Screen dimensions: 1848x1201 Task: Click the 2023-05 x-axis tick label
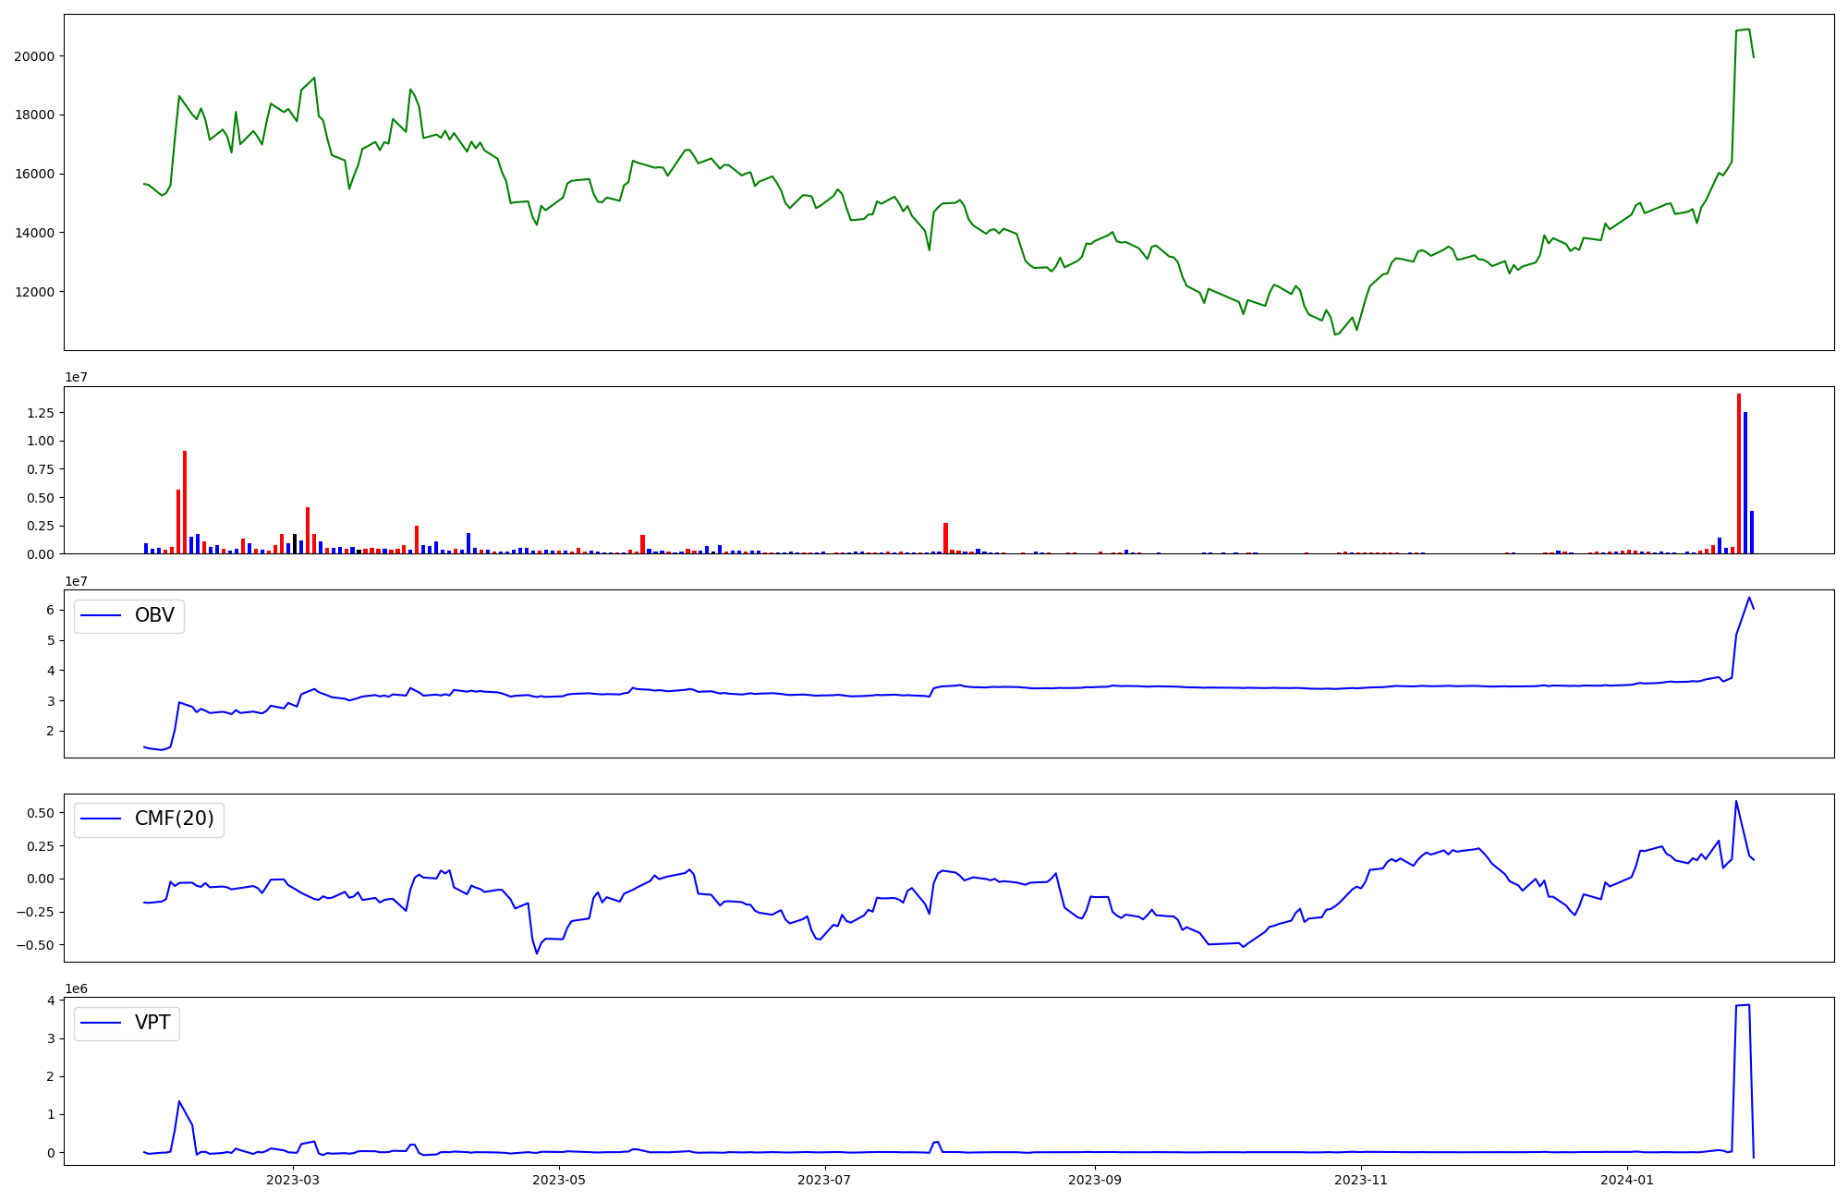coord(559,1180)
